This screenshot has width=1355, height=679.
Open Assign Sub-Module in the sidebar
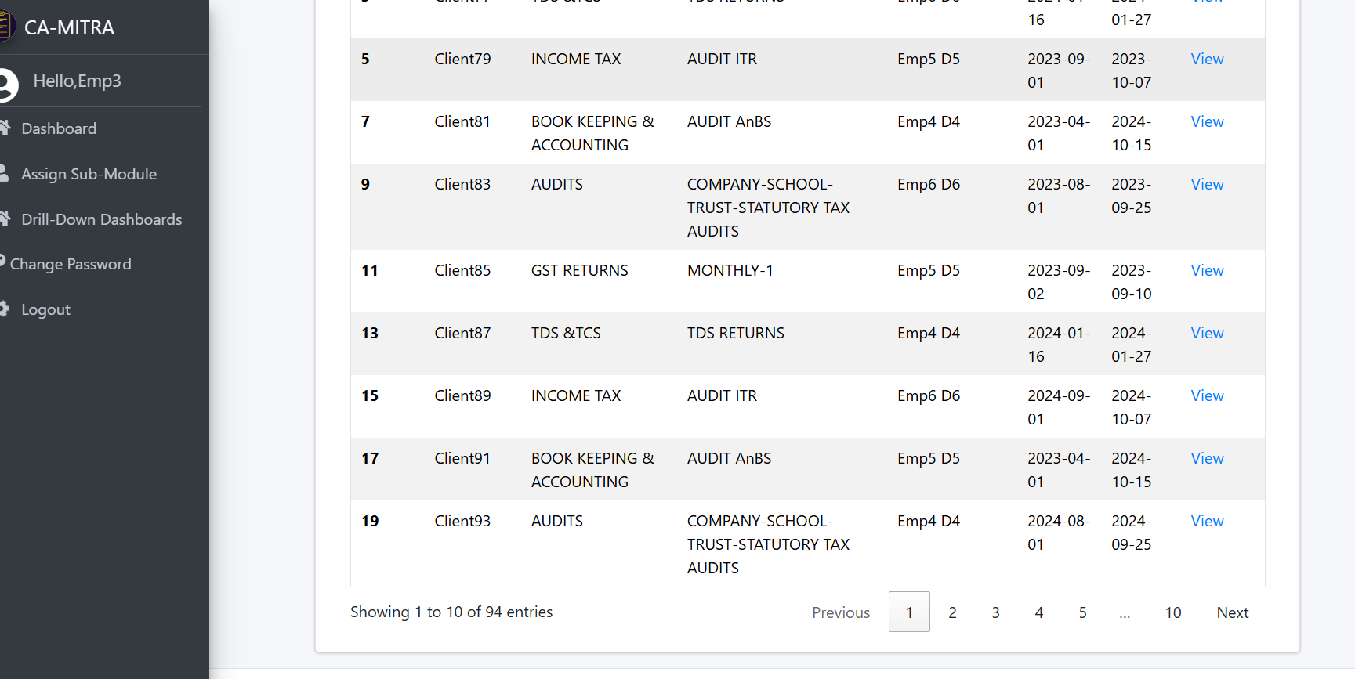(x=89, y=174)
